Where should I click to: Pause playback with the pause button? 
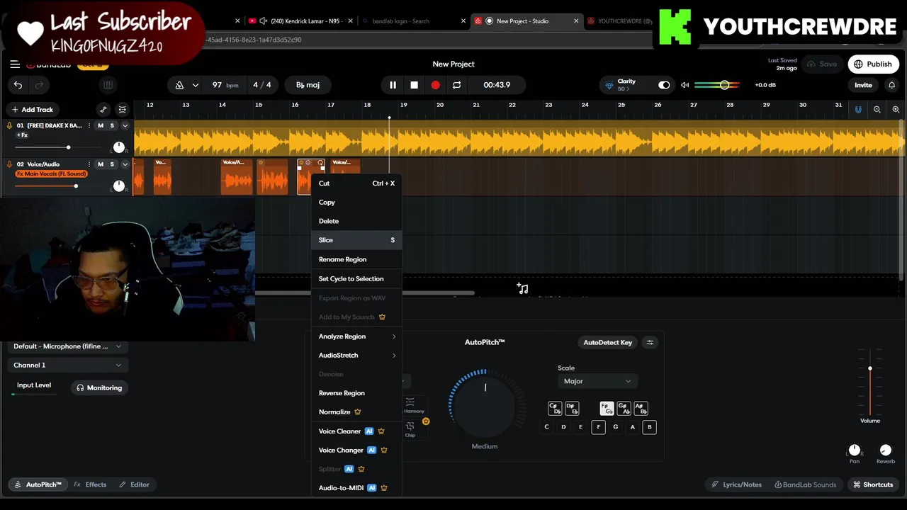tap(393, 85)
